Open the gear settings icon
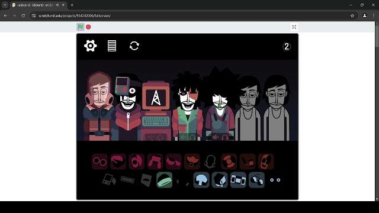Image resolution: width=379 pixels, height=213 pixels. click(x=91, y=46)
